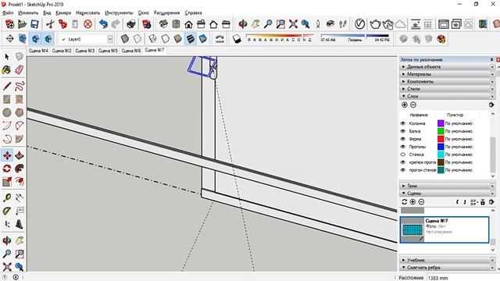Viewport: 500px width, 281px height.
Task: Open the Расширения menu
Action: point(166,12)
